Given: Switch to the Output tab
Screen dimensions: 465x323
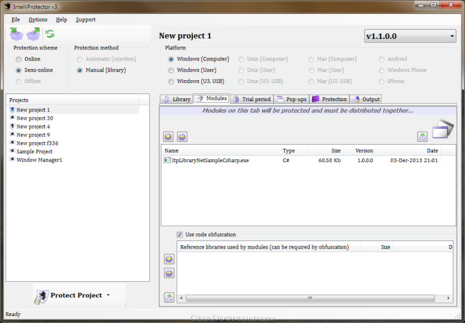Looking at the screenshot, I should [x=366, y=99].
